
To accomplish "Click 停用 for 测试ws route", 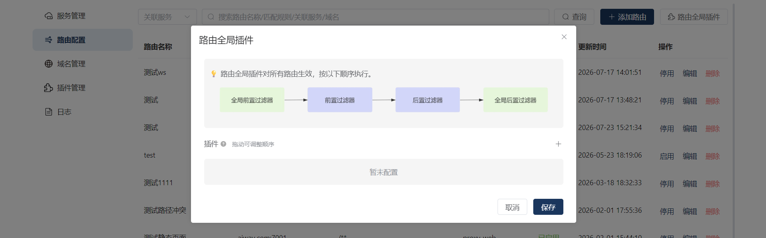I will point(667,74).
